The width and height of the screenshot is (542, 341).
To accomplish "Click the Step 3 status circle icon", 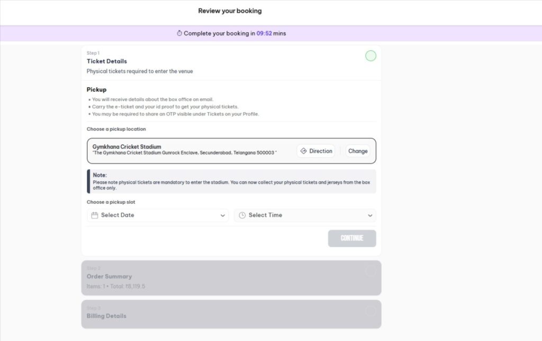I will [371, 311].
